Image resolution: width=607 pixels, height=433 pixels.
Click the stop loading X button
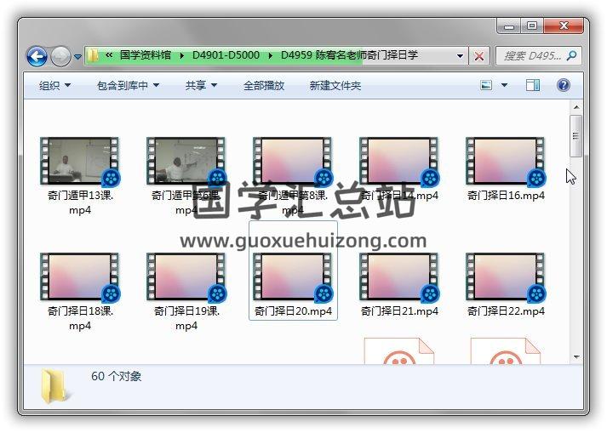click(x=479, y=56)
